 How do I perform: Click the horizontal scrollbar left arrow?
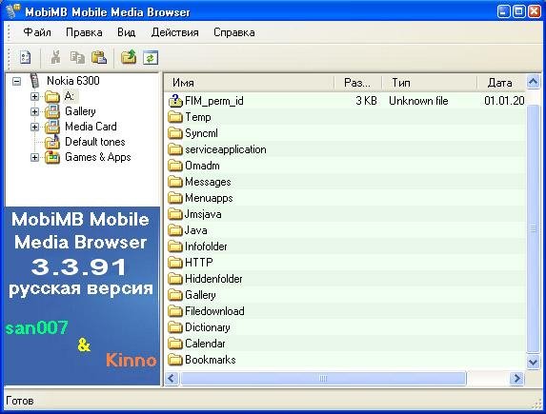(172, 378)
